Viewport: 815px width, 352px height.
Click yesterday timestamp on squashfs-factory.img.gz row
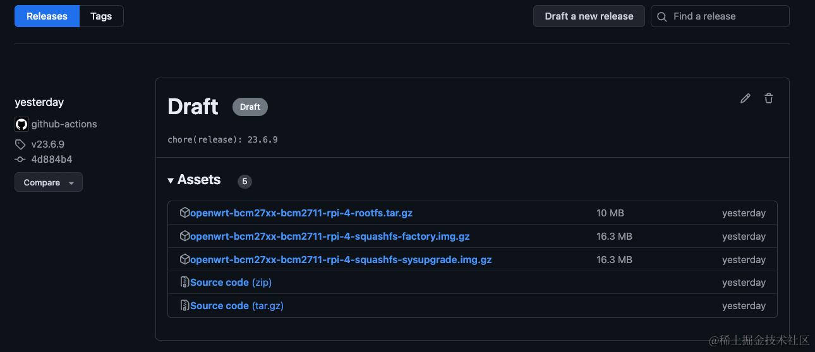(744, 237)
